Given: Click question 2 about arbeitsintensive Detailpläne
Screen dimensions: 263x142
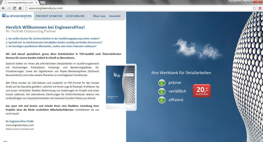Looking at the screenshot, I should (x=54, y=42).
